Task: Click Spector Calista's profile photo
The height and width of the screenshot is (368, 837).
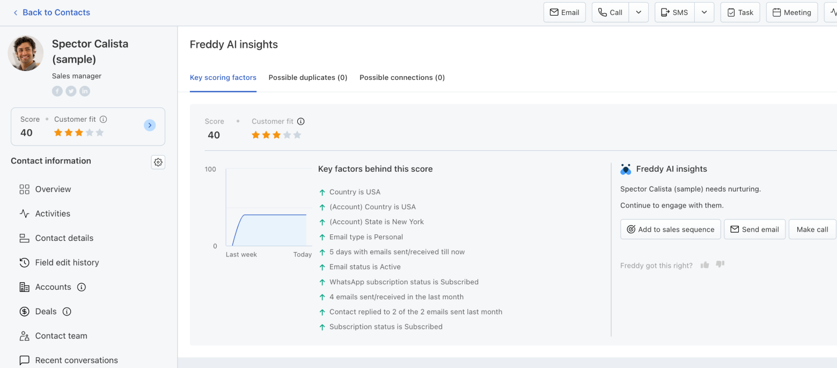Action: (x=26, y=53)
